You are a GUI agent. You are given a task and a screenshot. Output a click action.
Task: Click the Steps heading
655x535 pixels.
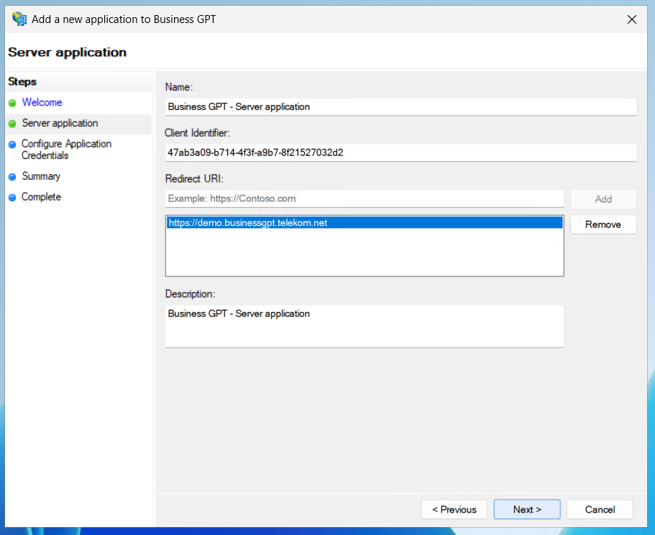click(22, 81)
